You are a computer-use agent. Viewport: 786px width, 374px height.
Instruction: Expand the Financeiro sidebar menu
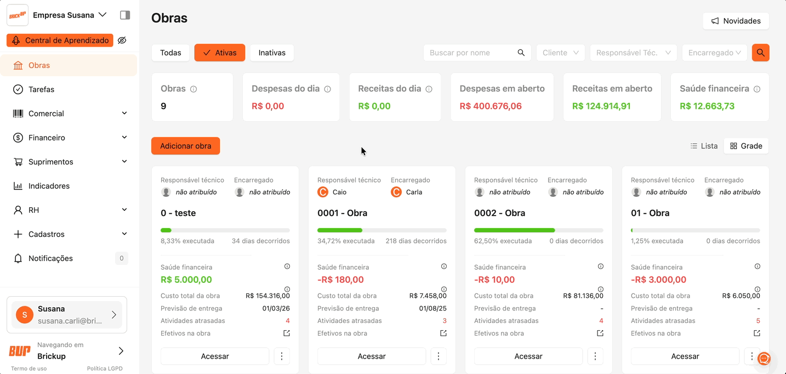tap(70, 138)
